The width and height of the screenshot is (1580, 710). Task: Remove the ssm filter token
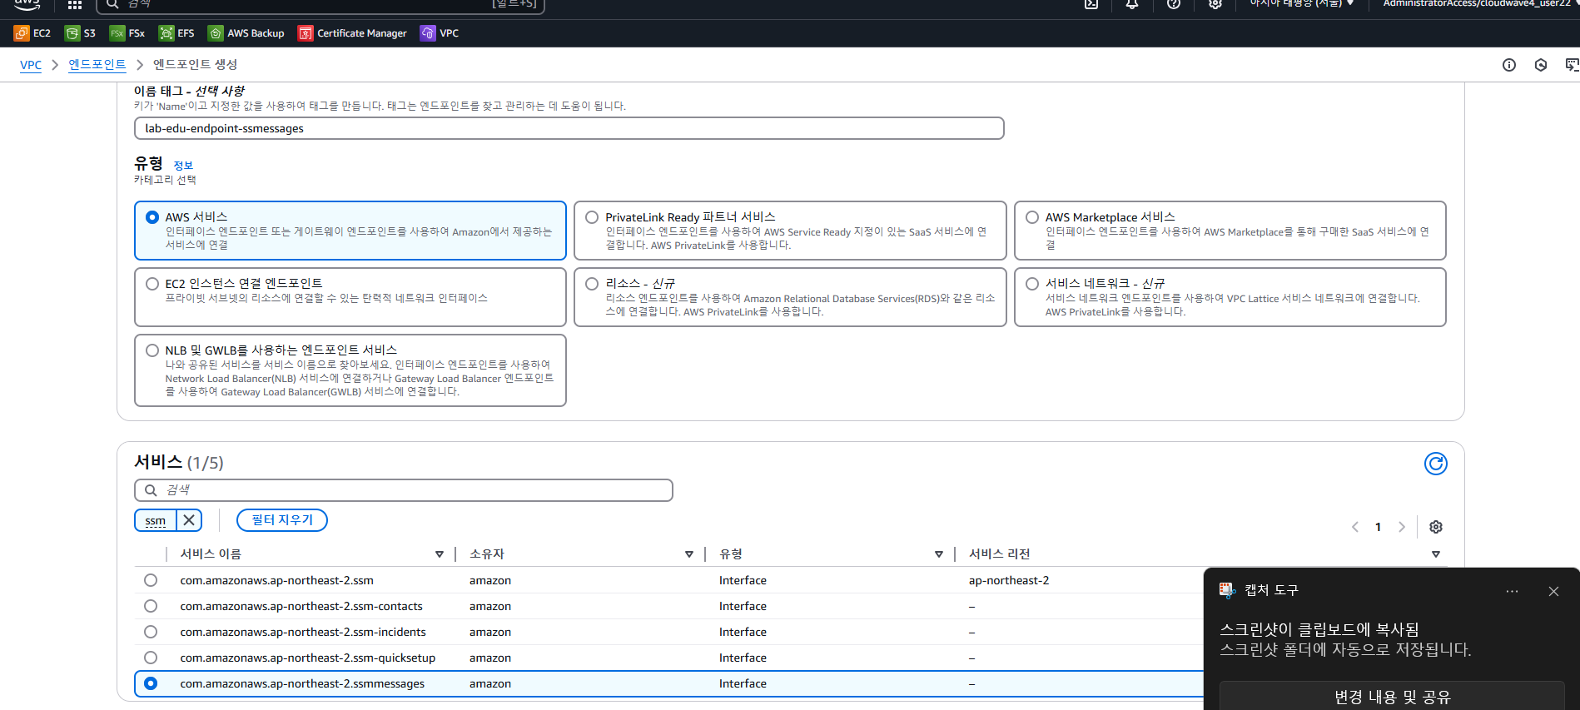pos(189,520)
